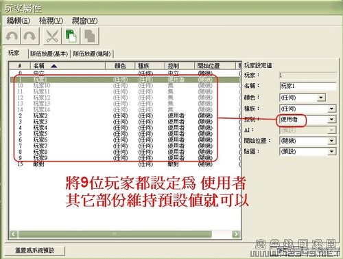Open the 貼圖 dropdown showing 預設
This screenshot has height=259, width=343.
308,151
